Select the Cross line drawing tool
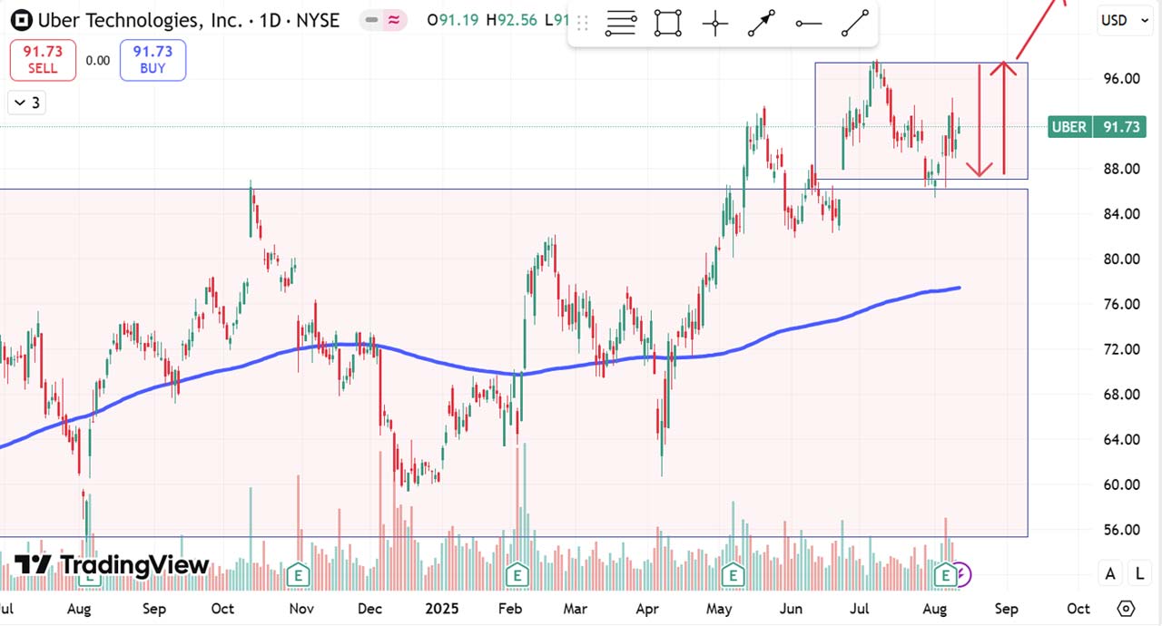This screenshot has height=626, width=1162. (715, 24)
